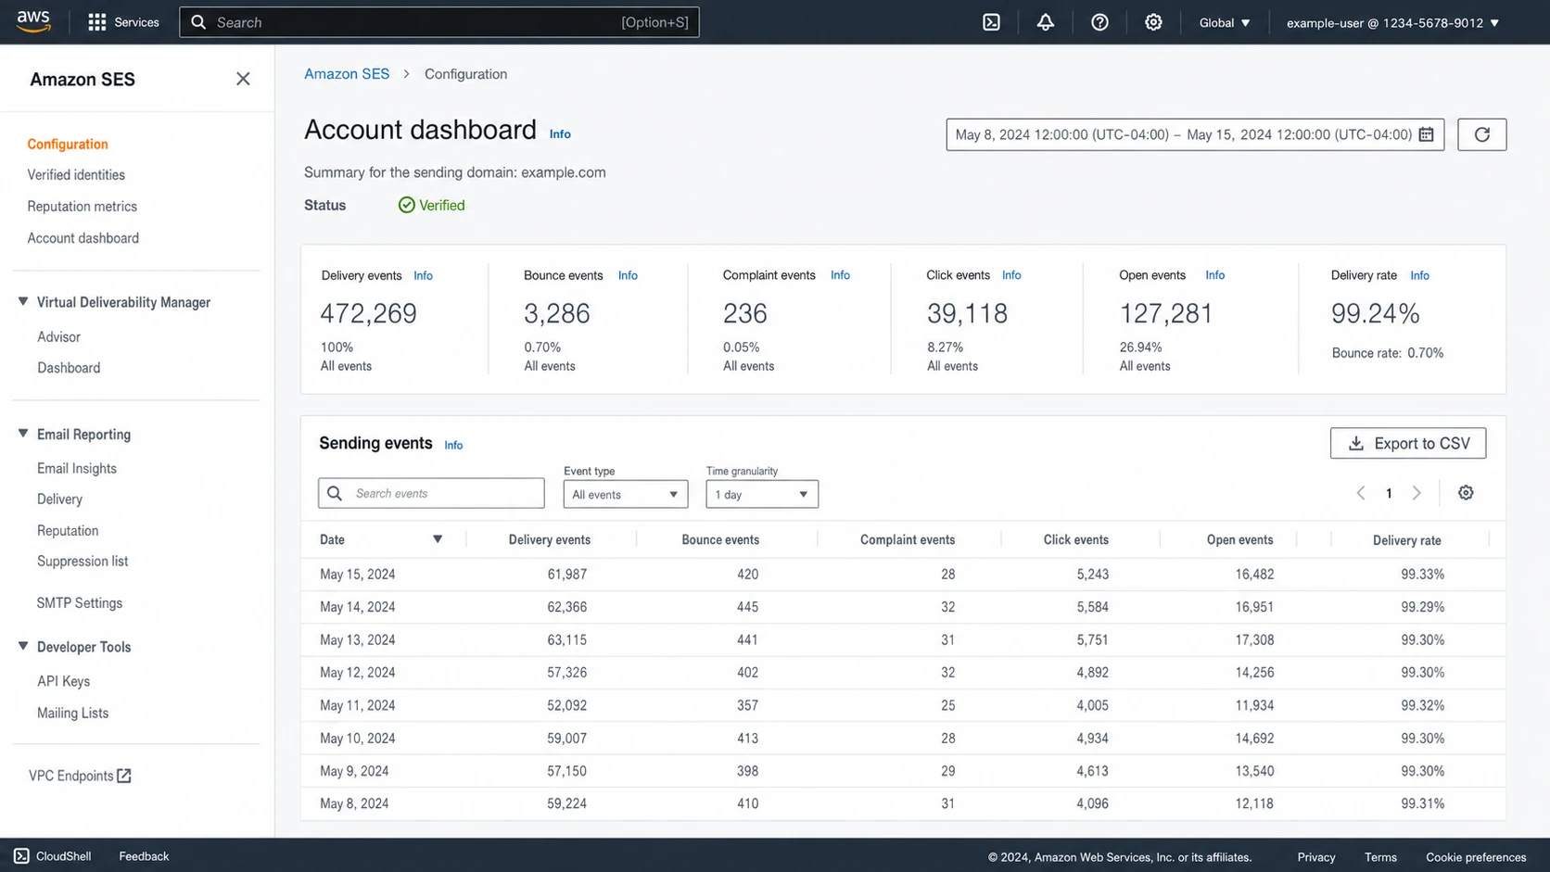Click the calendar icon in date range
This screenshot has height=872, width=1550.
click(1426, 134)
